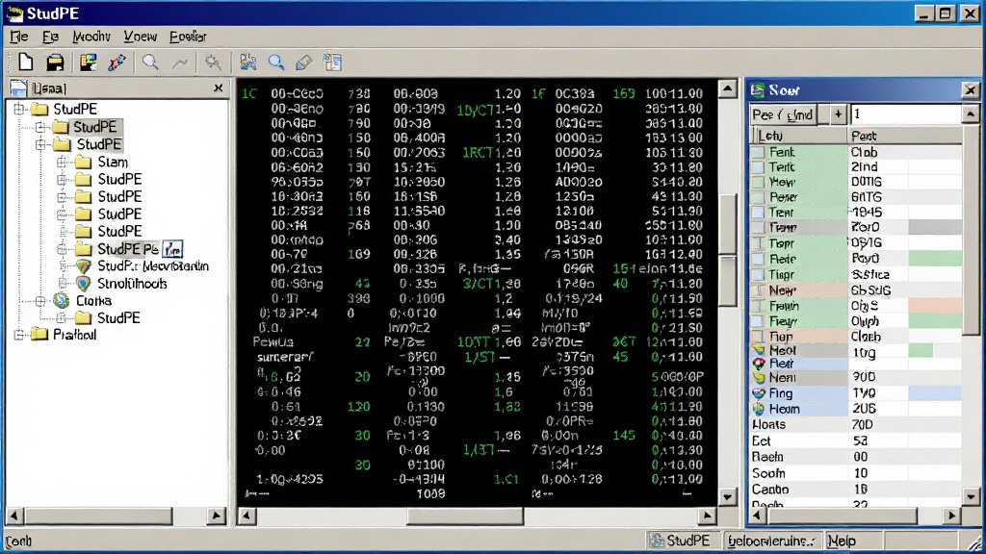Viewport: 986px width, 554px height.
Task: Toggle the checkbox in the Fent row
Action: tap(759, 152)
